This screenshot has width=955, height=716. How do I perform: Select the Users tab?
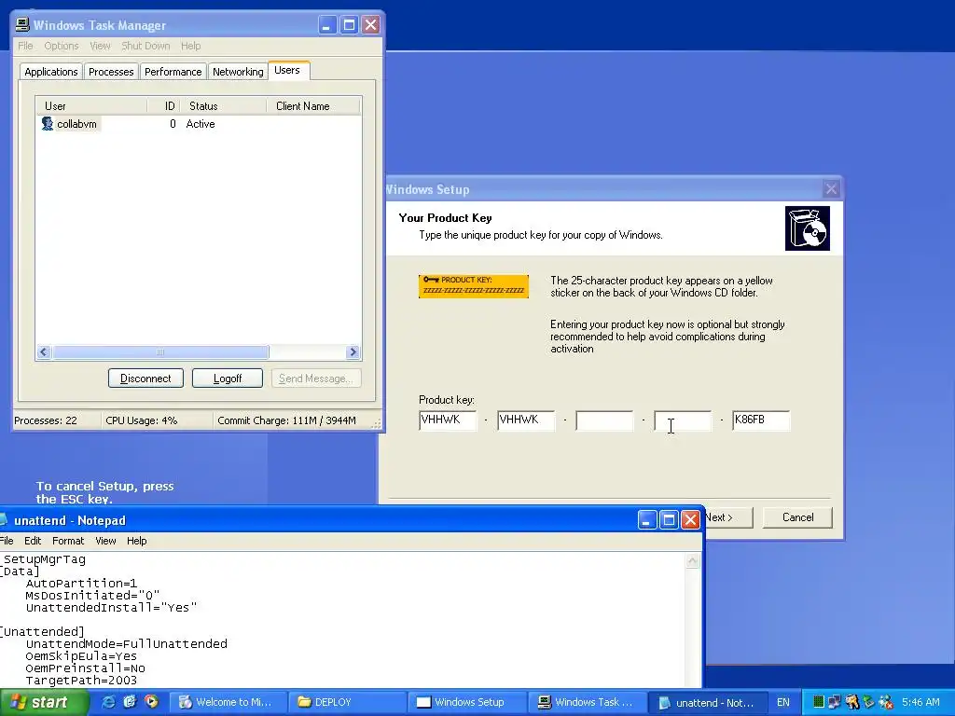[x=287, y=70]
